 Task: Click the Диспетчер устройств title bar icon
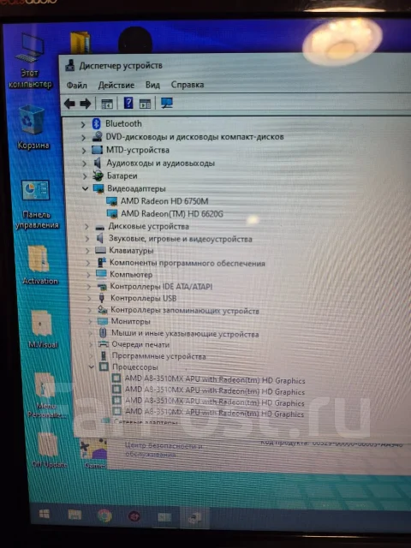tap(70, 65)
